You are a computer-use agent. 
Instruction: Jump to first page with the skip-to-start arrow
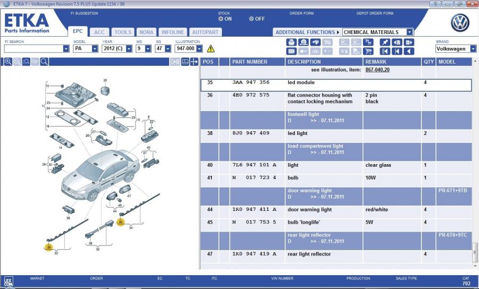coord(384,52)
